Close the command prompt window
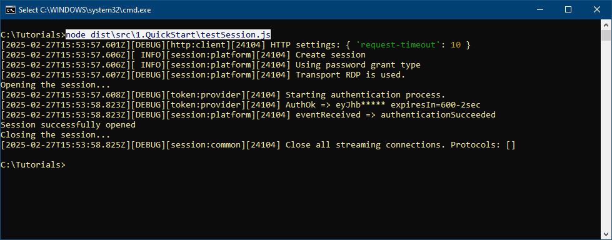This screenshot has height=240, width=612. coord(596,10)
